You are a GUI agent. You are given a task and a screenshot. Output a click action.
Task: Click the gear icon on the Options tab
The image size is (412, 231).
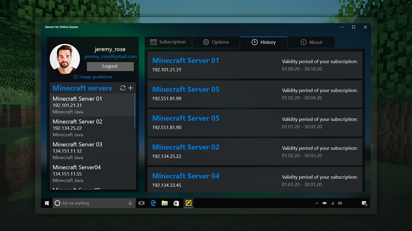pyautogui.click(x=206, y=42)
